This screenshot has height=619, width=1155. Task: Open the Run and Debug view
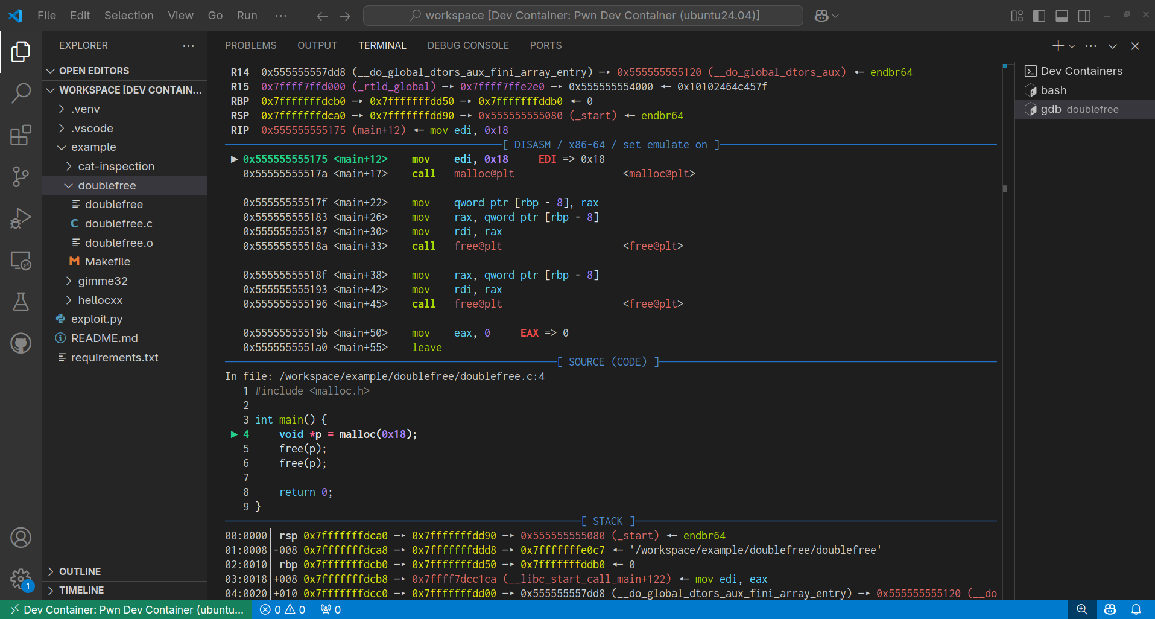pyautogui.click(x=21, y=218)
